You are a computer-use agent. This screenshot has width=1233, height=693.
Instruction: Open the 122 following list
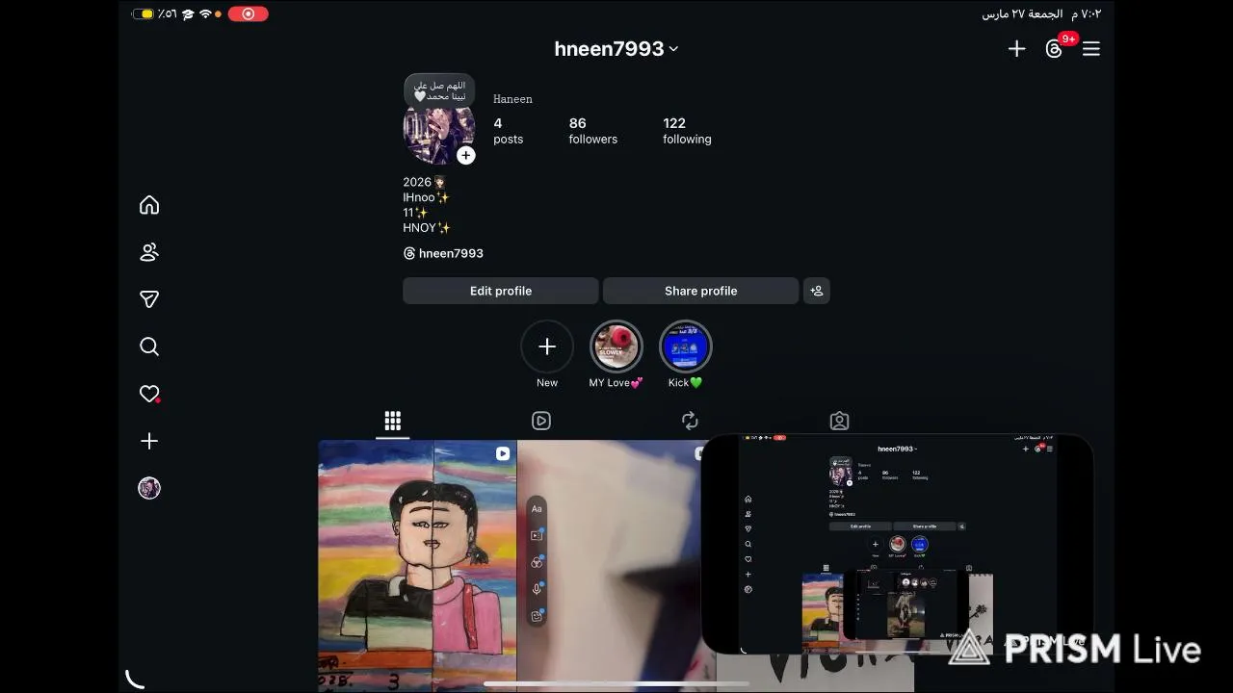pyautogui.click(x=687, y=131)
